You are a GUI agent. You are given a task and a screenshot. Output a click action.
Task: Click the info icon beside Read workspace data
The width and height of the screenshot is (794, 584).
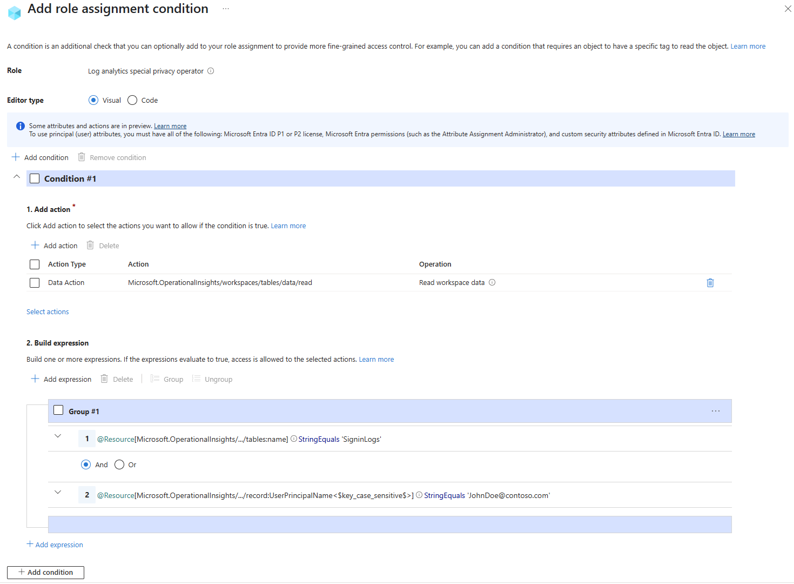tap(492, 282)
